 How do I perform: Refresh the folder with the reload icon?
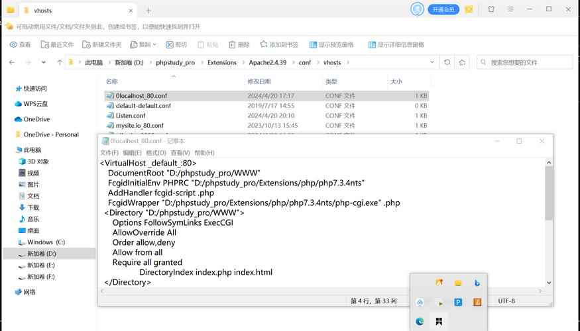(x=447, y=62)
